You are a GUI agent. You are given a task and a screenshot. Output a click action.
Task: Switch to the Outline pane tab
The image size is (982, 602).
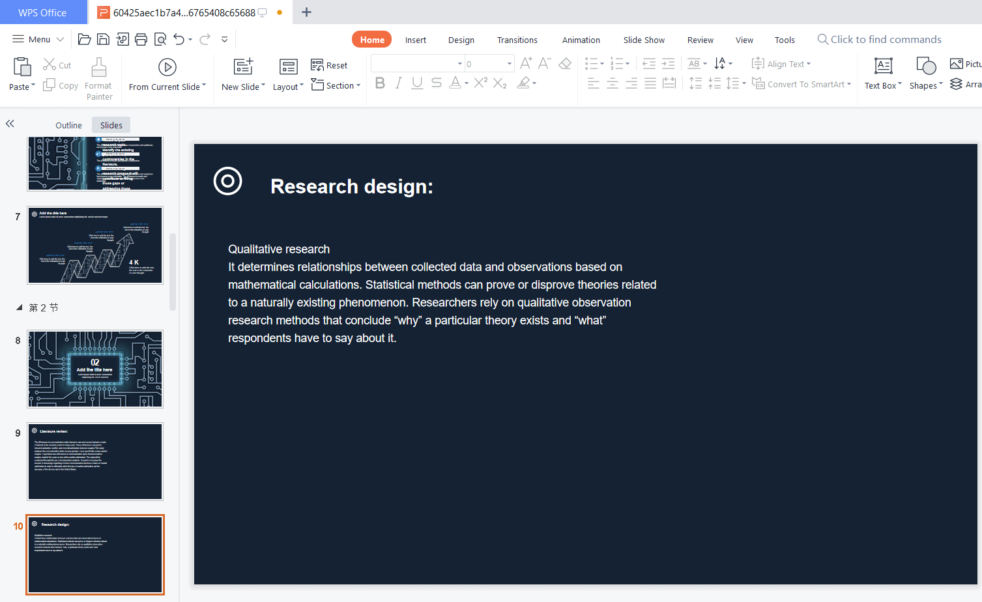[68, 124]
